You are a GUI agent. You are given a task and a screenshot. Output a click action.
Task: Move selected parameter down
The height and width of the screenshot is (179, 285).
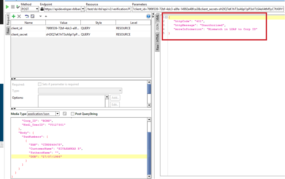coord(40,16)
